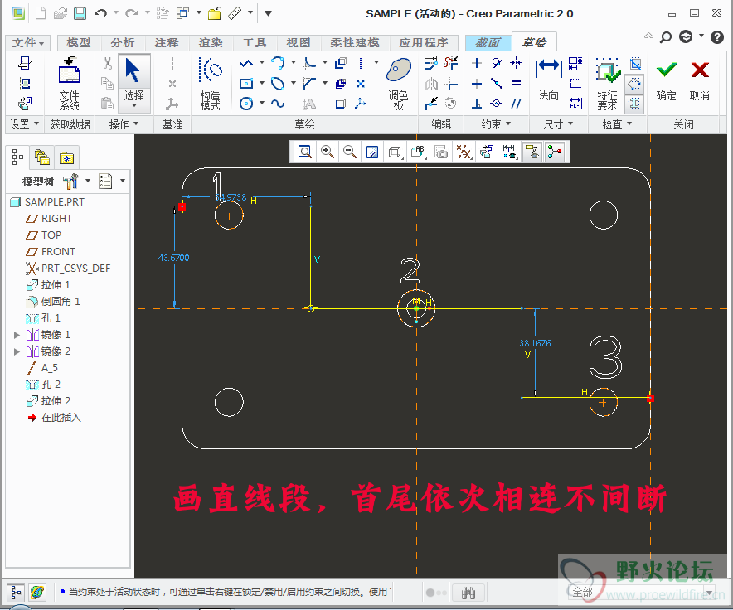Image resolution: width=733 pixels, height=610 pixels.
Task: Toggle overlapping geometry check
Action: pyautogui.click(x=634, y=63)
